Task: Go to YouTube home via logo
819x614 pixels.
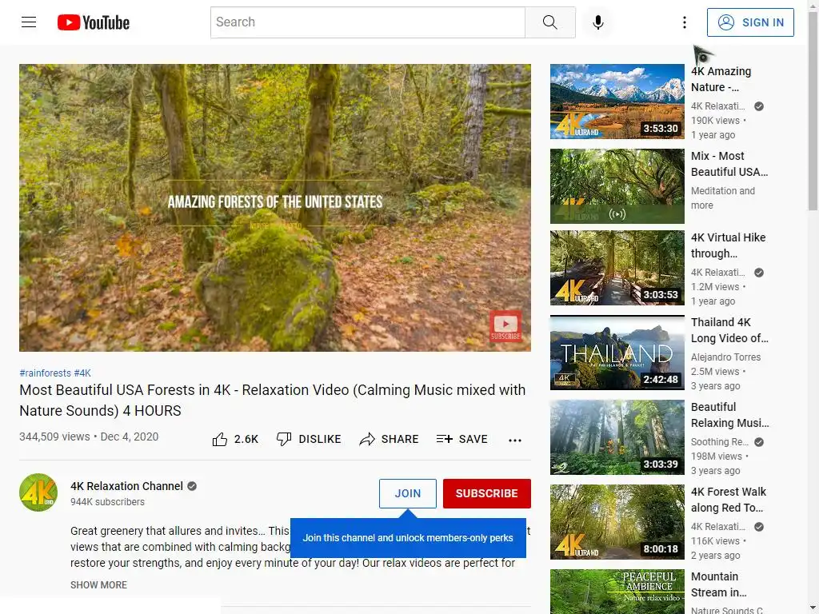Action: (x=94, y=22)
